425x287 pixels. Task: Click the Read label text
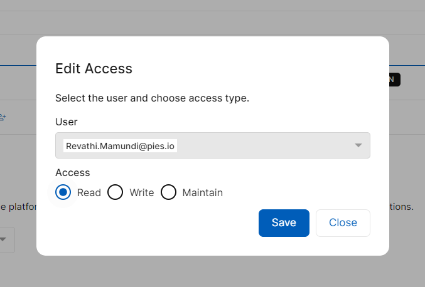pos(89,192)
